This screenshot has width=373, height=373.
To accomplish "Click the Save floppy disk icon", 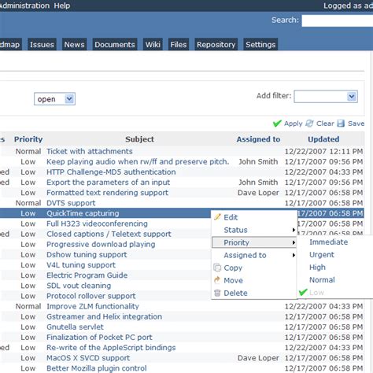I will pyautogui.click(x=341, y=124).
